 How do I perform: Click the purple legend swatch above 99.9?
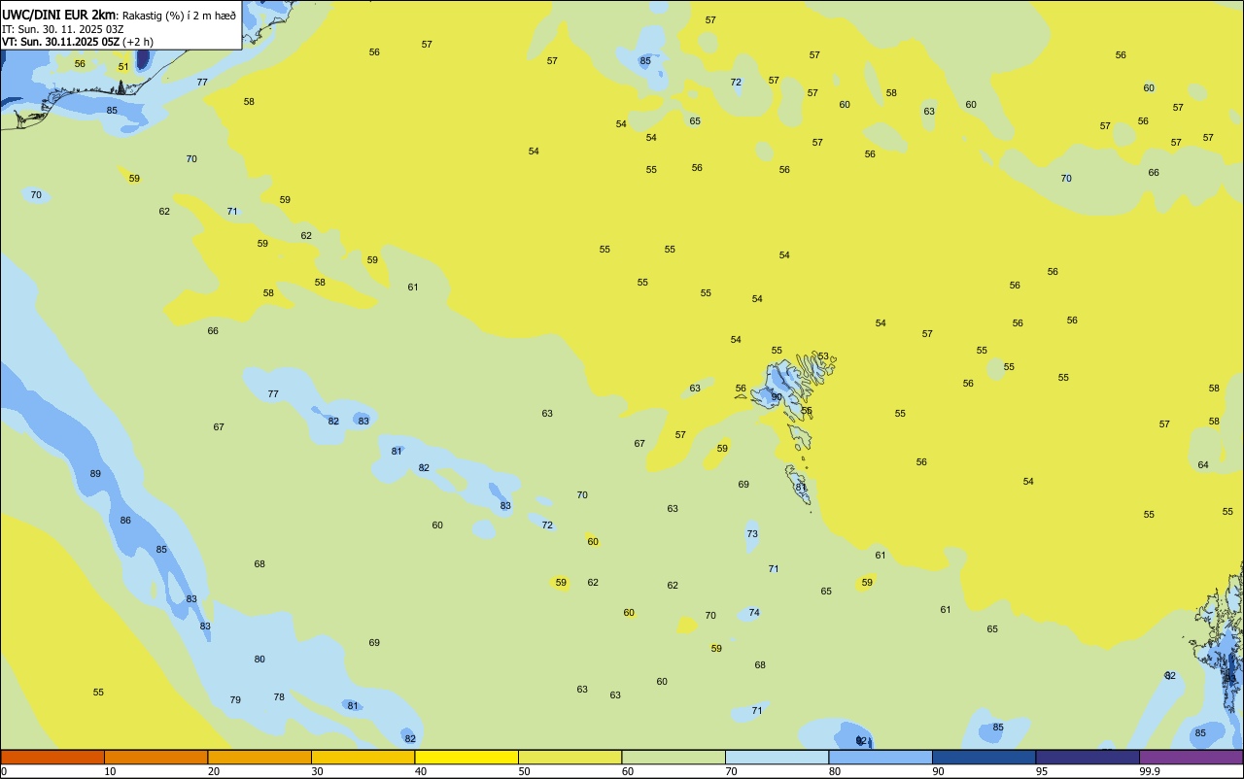pos(1191,757)
